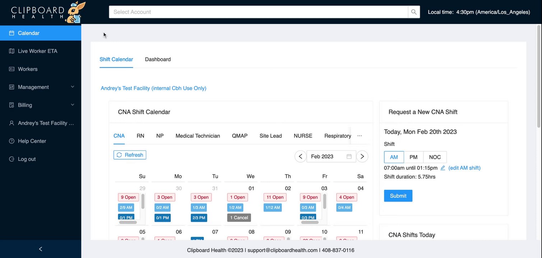542x258 pixels.
Task: Click 1/3 AM badge on January 31
Action: coord(199,207)
